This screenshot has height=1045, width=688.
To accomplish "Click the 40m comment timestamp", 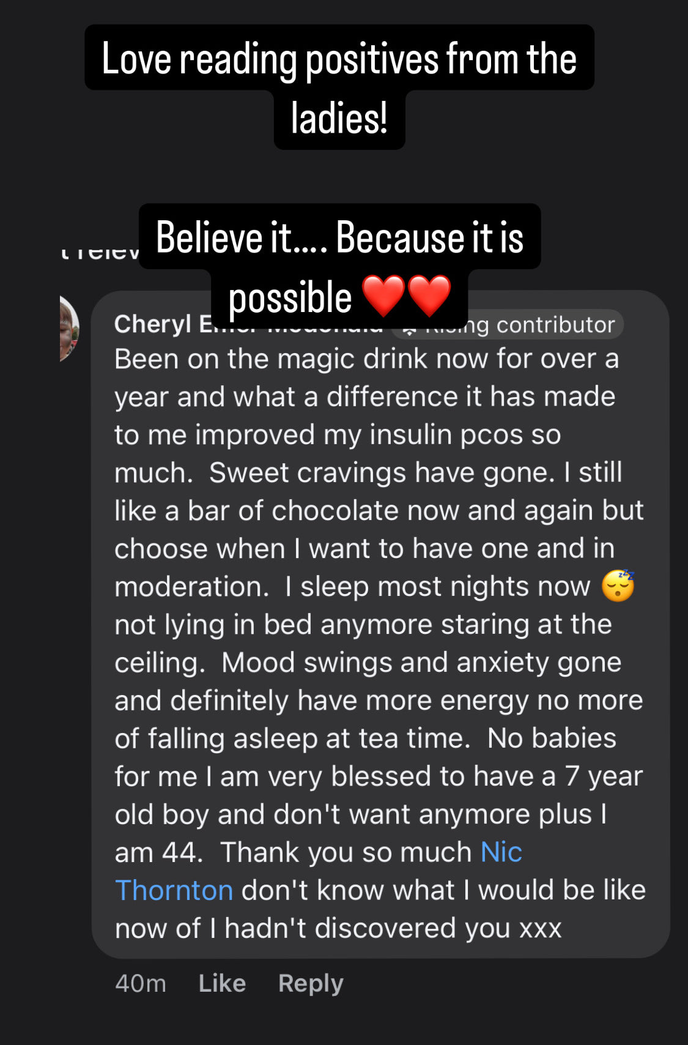I will [x=141, y=983].
